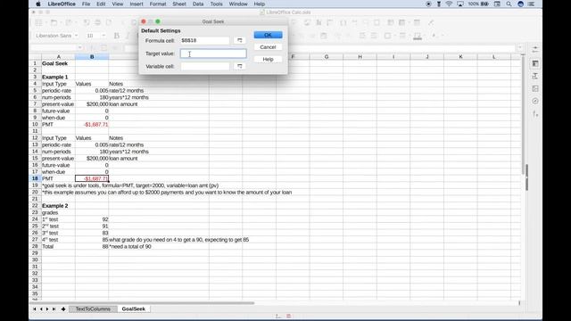
Task: Select cell B18 showing -$1,687.71
Action: tap(92, 178)
